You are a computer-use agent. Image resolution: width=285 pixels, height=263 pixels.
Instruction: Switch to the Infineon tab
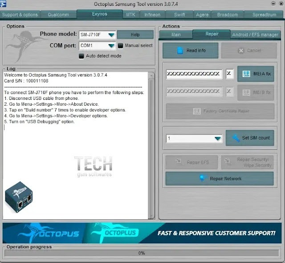coord(152,15)
